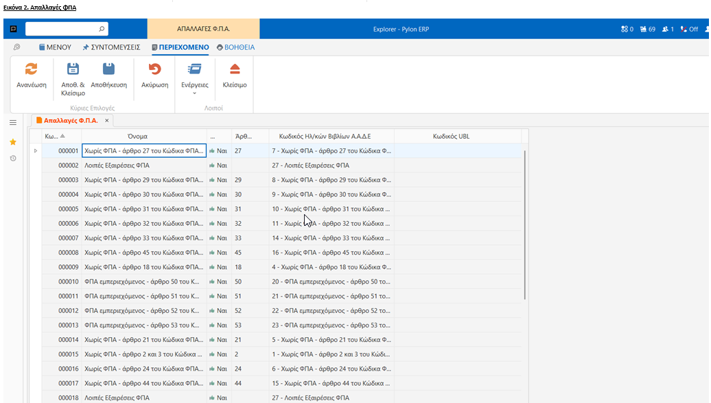Click the search input field in title bar
Image resolution: width=711 pixels, height=403 pixels.
pos(62,29)
